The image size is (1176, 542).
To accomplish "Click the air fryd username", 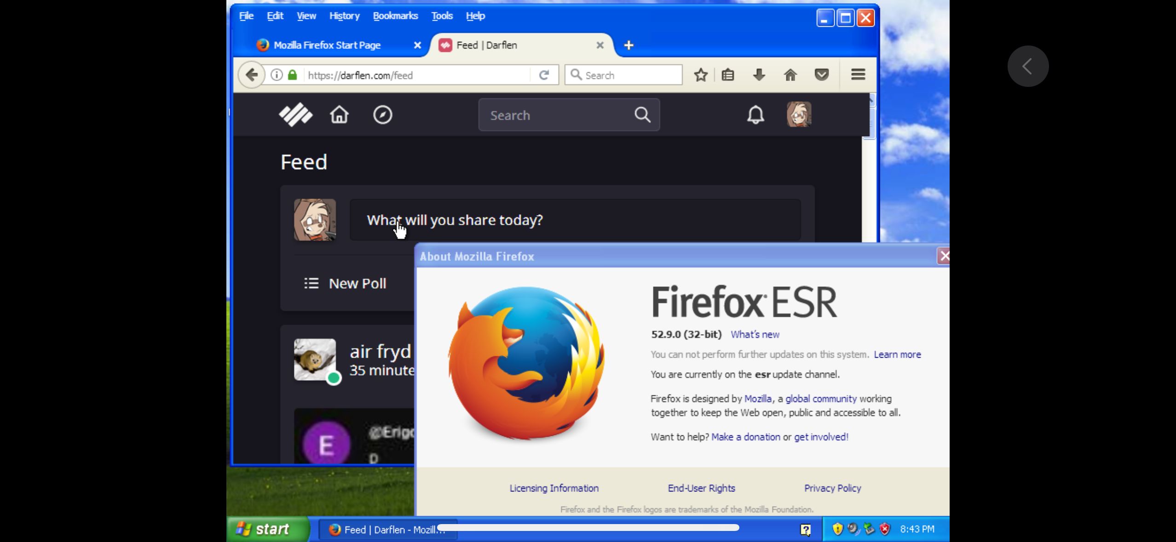I will tap(380, 351).
